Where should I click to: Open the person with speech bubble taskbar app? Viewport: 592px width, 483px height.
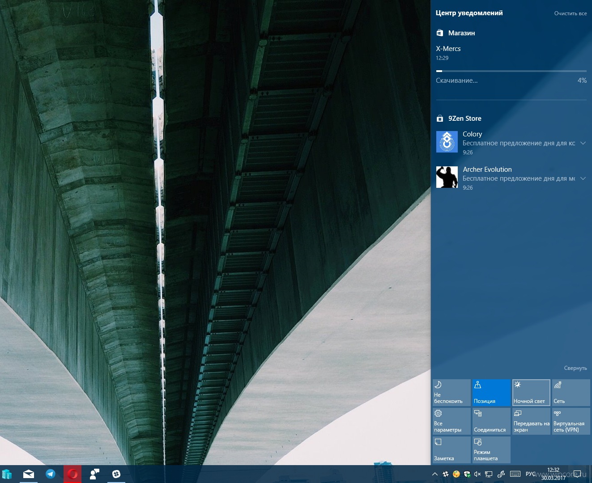pyautogui.click(x=94, y=474)
